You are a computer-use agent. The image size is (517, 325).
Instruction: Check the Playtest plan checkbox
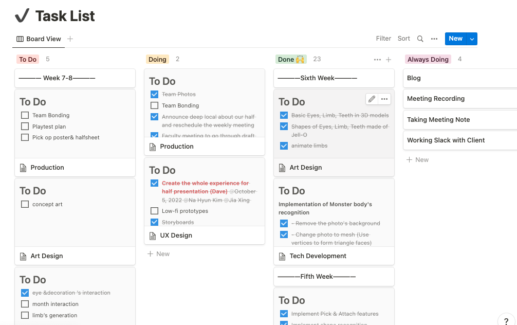25,127
